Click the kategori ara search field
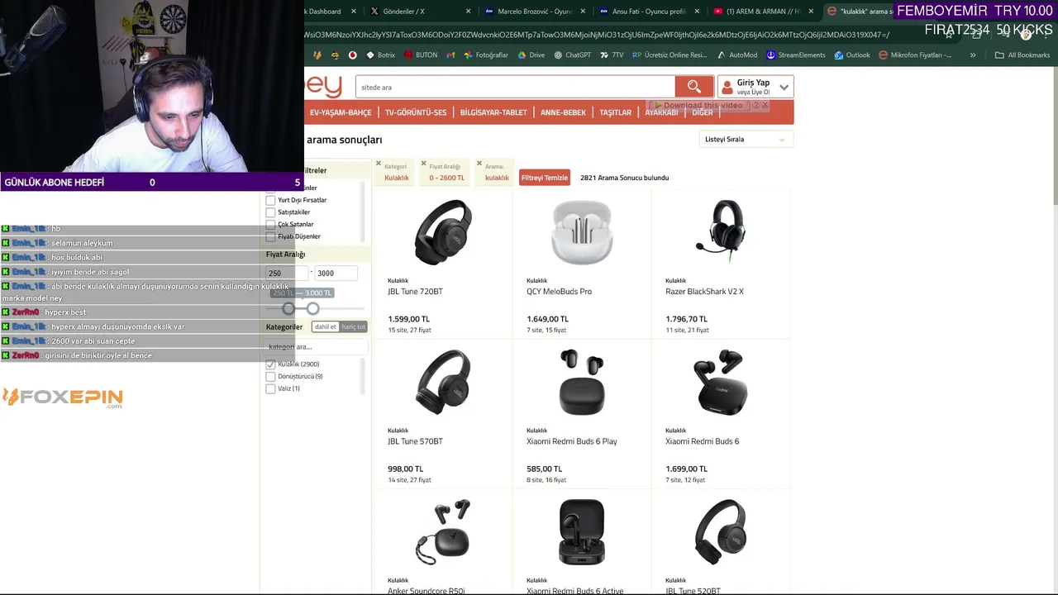 pyautogui.click(x=314, y=347)
